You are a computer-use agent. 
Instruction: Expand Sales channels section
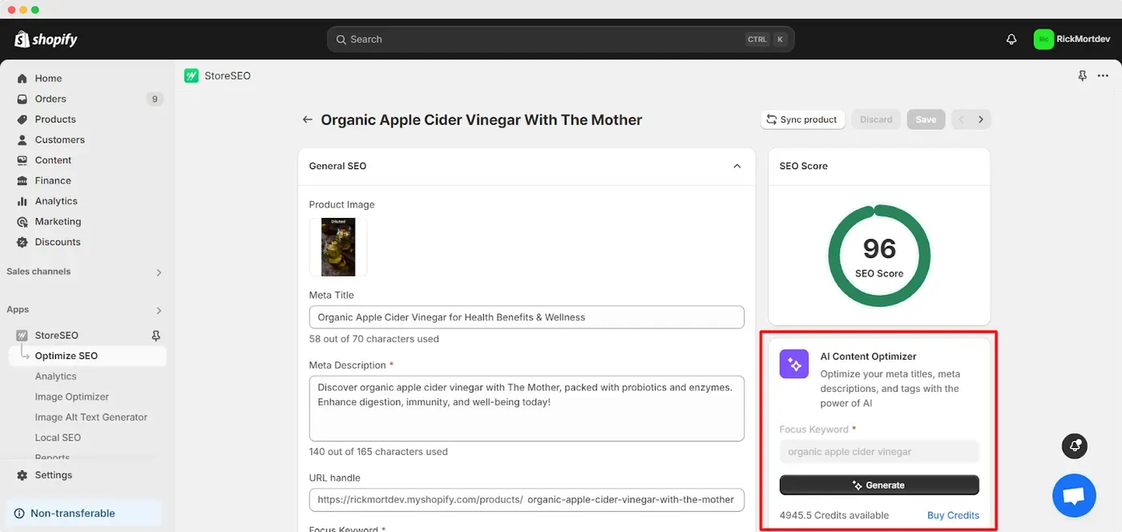159,272
